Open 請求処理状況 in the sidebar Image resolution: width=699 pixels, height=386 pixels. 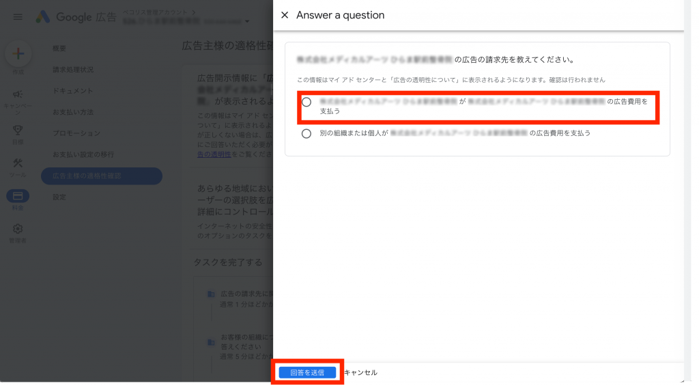tap(73, 70)
